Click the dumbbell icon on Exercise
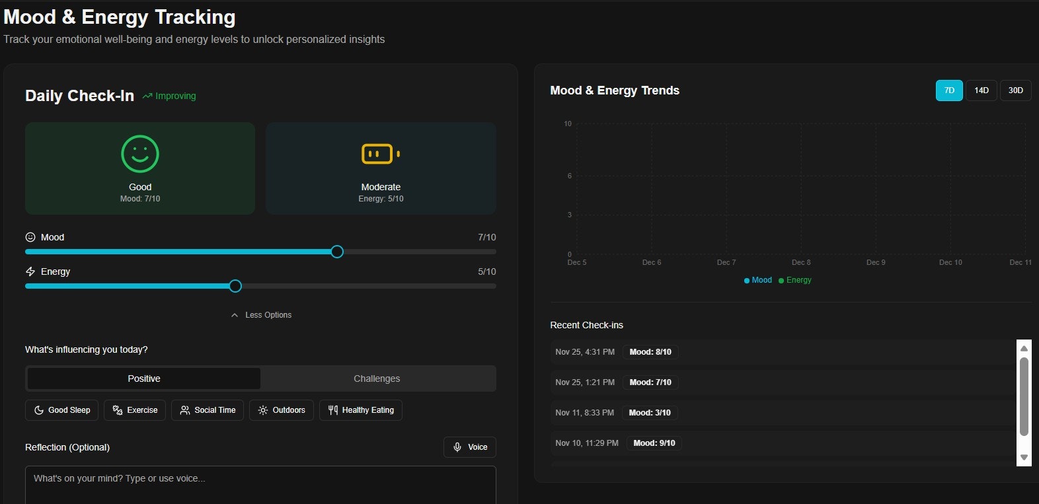The height and width of the screenshot is (504, 1039). click(118, 410)
